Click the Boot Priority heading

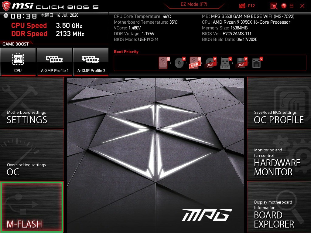(126, 52)
